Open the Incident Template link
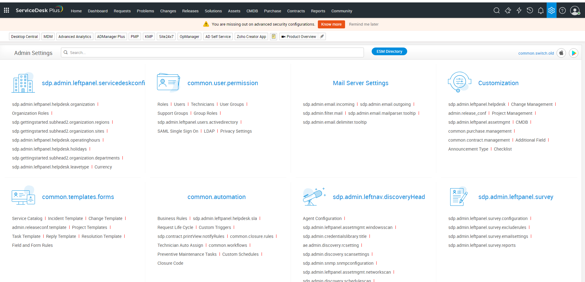 [66, 218]
